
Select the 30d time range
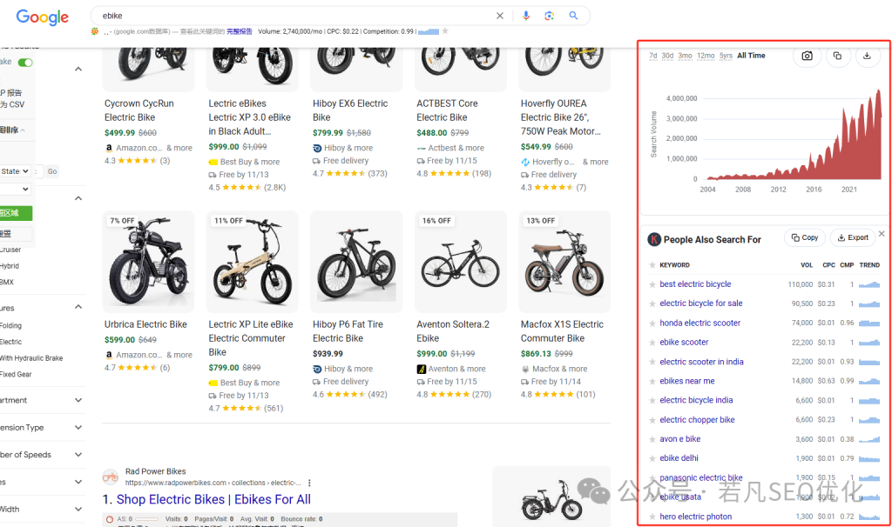(667, 56)
